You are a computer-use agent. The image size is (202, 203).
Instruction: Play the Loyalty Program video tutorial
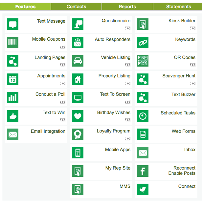(x=127, y=139)
